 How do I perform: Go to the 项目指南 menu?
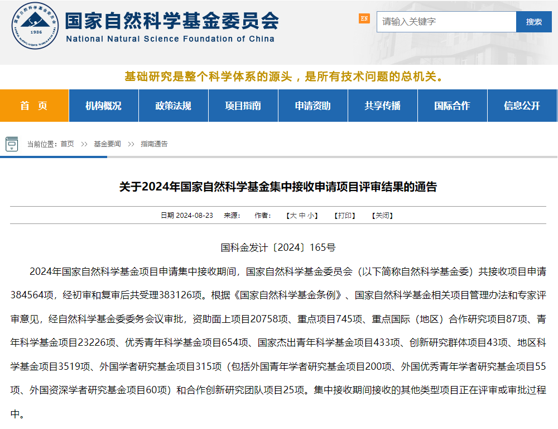(x=243, y=106)
